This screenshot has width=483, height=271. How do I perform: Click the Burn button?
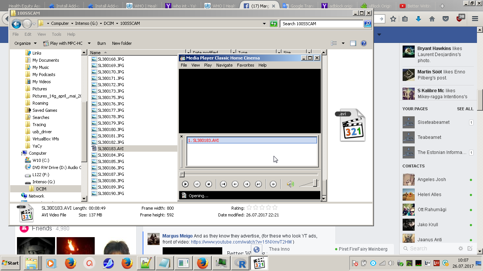pyautogui.click(x=102, y=43)
